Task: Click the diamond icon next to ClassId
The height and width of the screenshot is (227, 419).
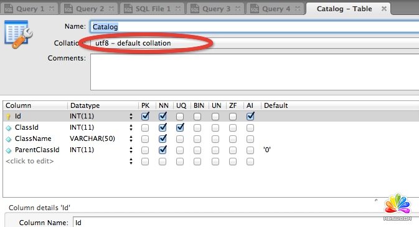Action: (x=9, y=128)
